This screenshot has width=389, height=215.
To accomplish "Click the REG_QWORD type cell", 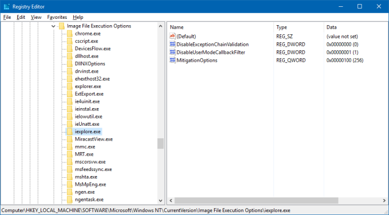I will pyautogui.click(x=291, y=60).
